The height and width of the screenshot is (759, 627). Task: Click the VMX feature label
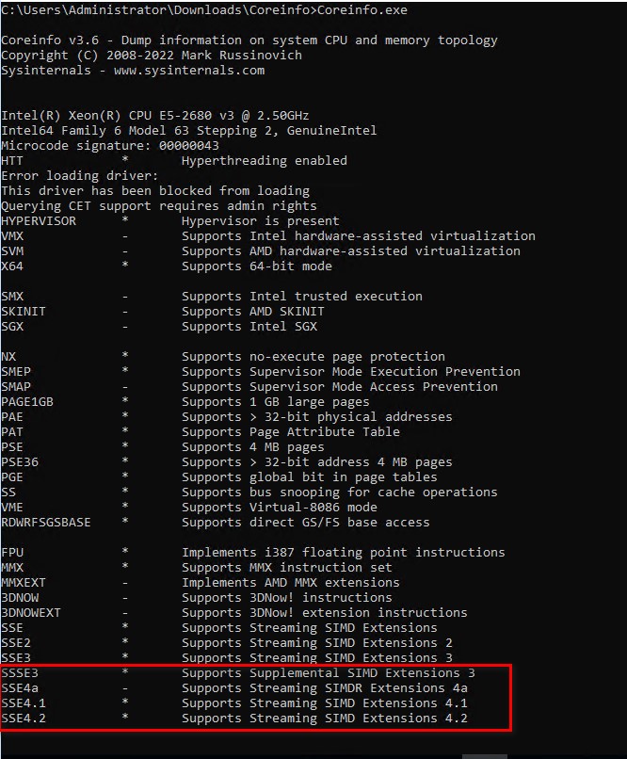(x=12, y=236)
